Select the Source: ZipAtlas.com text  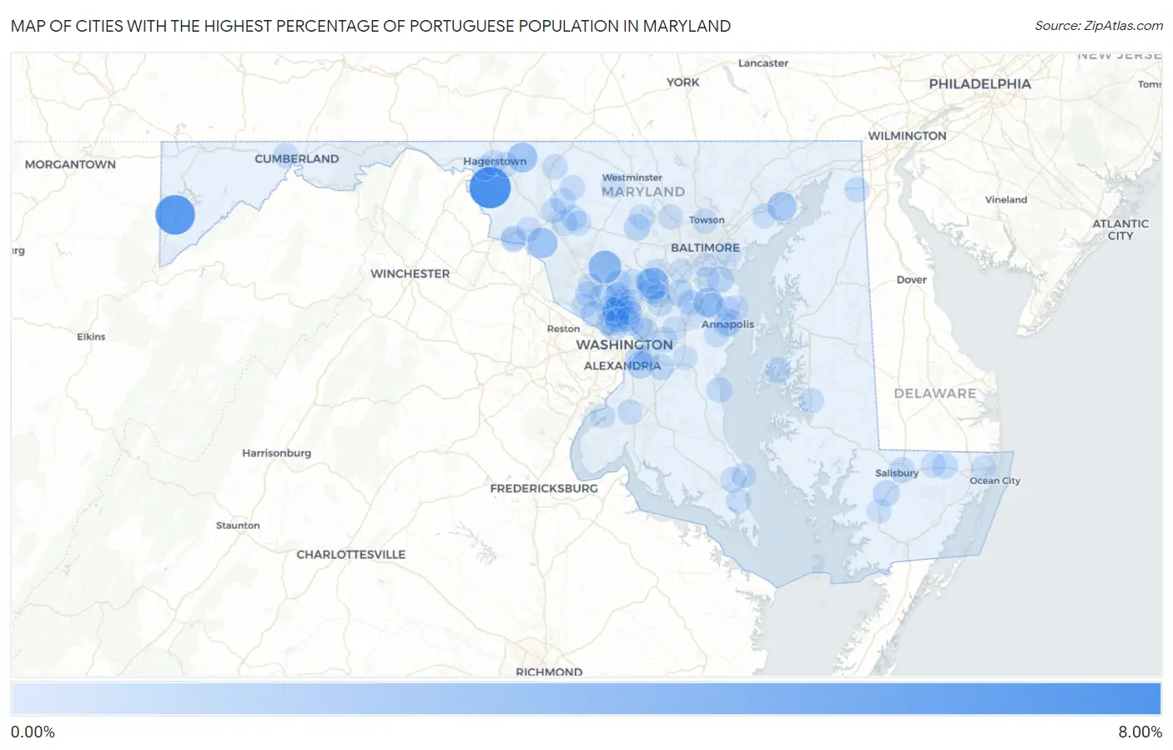1099,26
